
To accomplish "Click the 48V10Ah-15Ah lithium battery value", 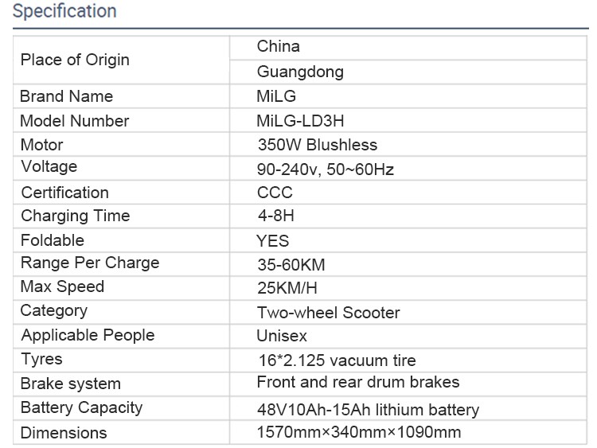I will [369, 410].
